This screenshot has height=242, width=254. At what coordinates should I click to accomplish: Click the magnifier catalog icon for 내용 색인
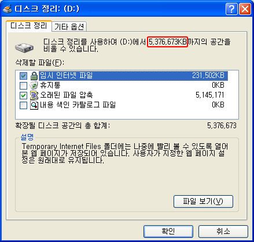[34, 105]
